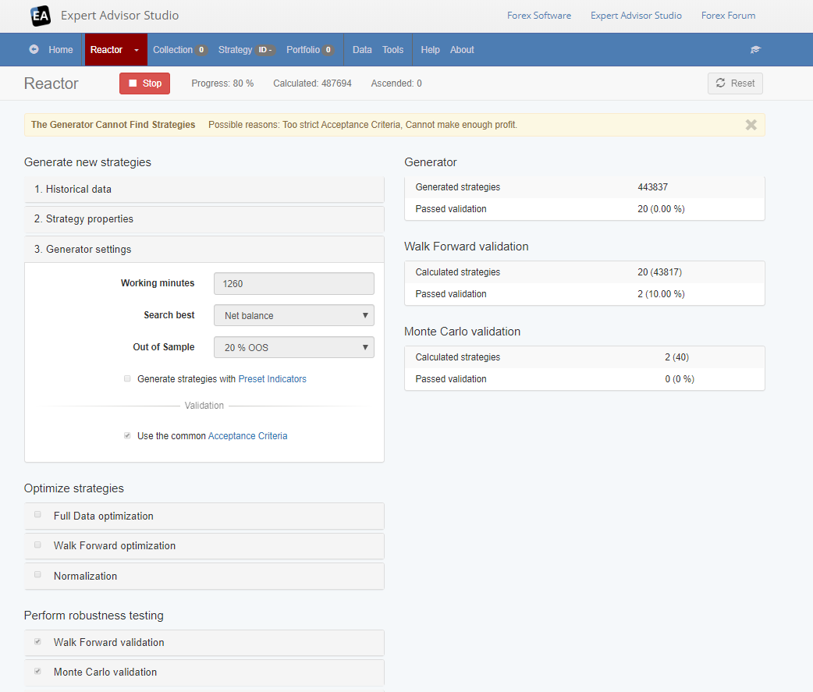Expand the Historical data section

pos(204,190)
